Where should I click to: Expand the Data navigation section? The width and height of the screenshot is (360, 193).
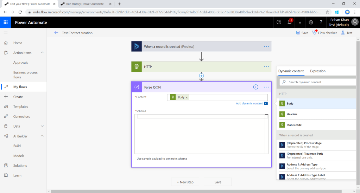[x=42, y=126]
